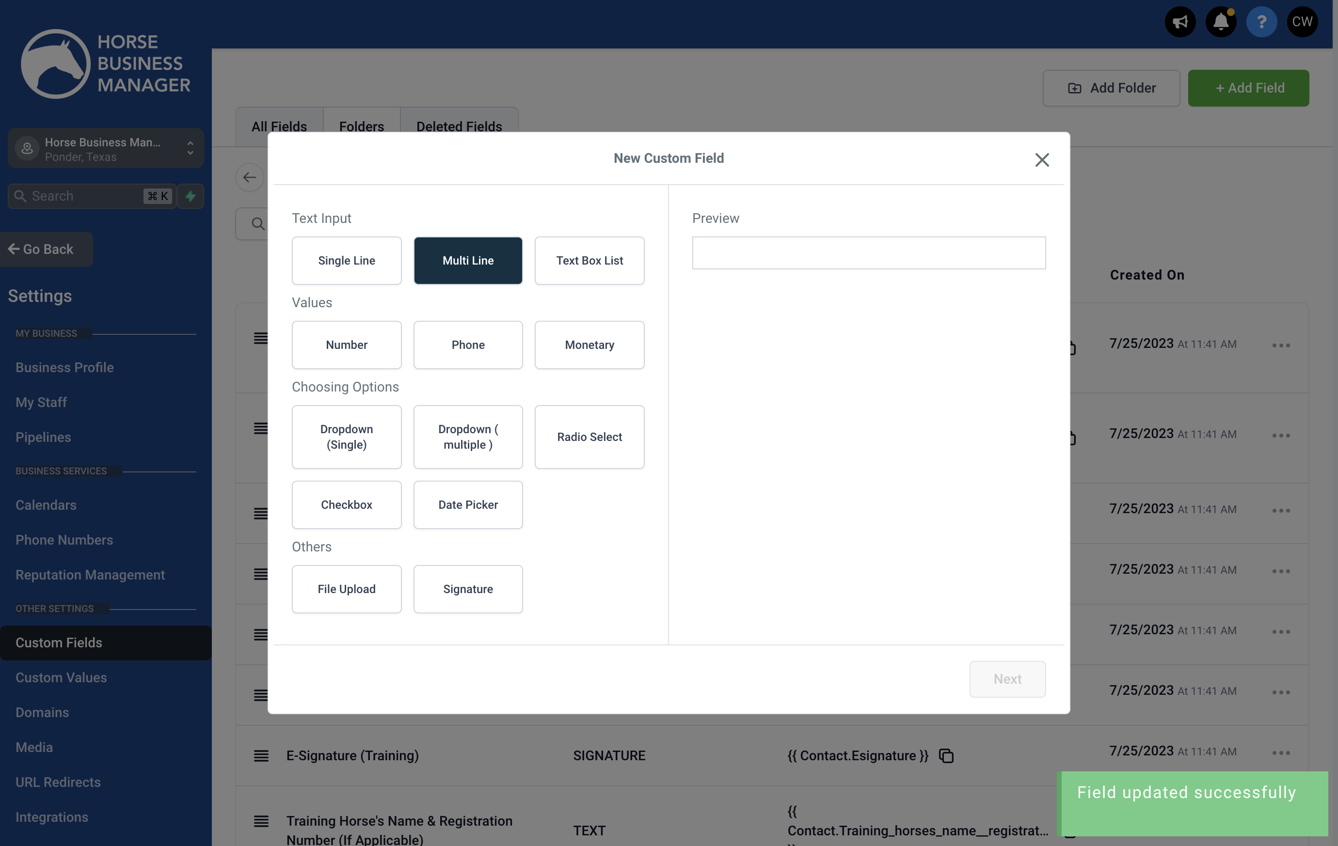Image resolution: width=1338 pixels, height=846 pixels.
Task: Click the sidebar Search field
Action: 92,196
